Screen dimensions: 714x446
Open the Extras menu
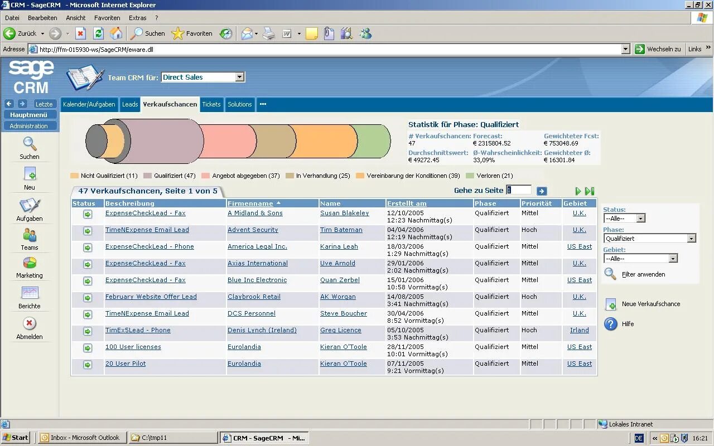pyautogui.click(x=138, y=18)
